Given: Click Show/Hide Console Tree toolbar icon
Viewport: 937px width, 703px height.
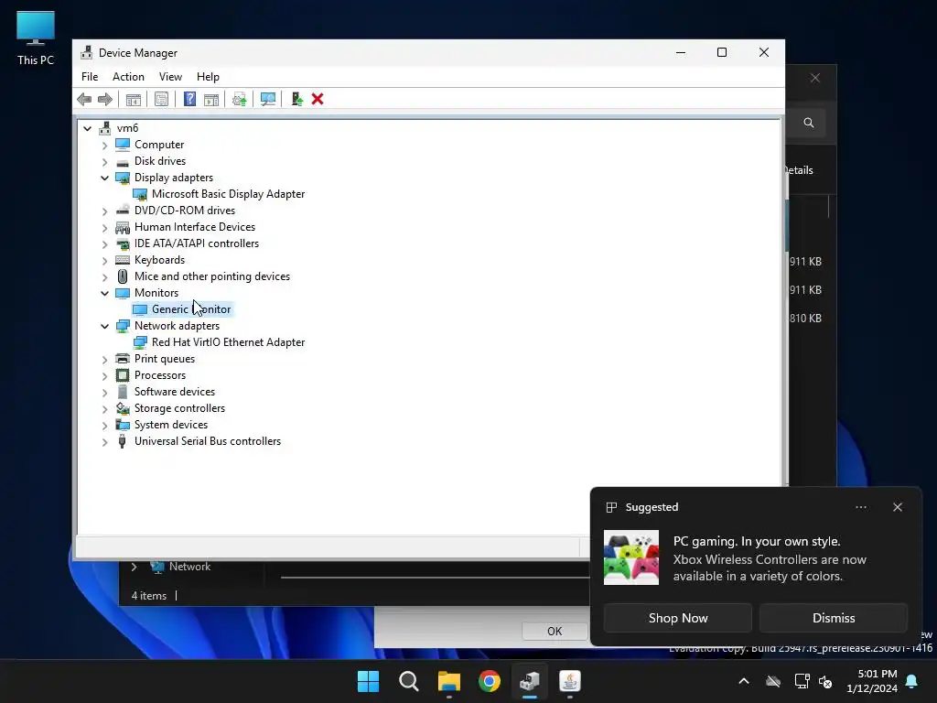Looking at the screenshot, I should click(134, 99).
